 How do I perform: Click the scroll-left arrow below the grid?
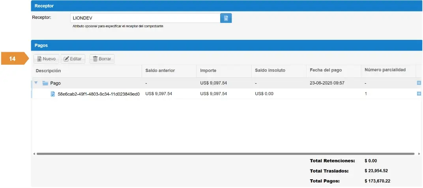pyautogui.click(x=34, y=154)
